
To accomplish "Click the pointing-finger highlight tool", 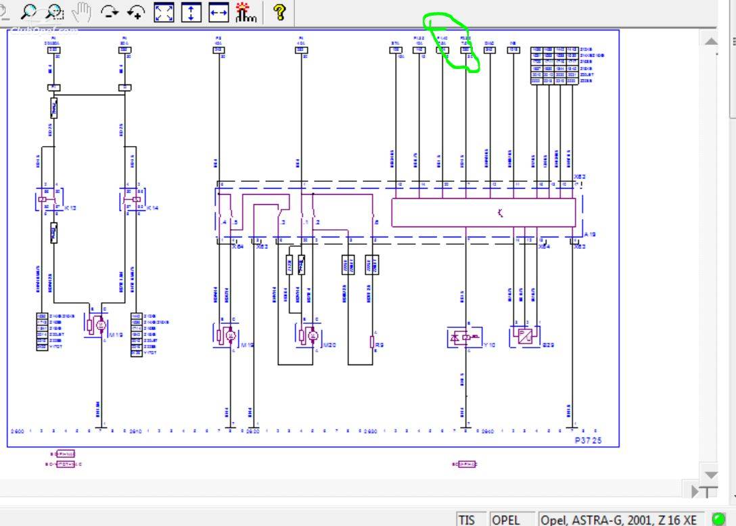I will pyautogui.click(x=245, y=12).
